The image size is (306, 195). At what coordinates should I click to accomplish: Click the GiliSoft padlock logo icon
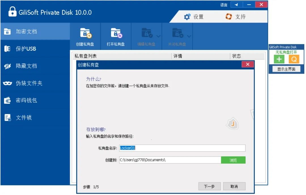[12, 12]
